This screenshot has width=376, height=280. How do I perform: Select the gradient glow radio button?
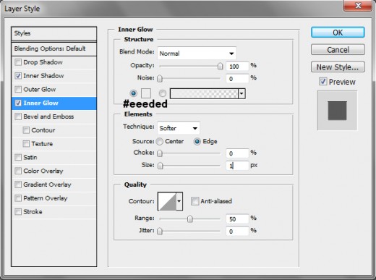coord(163,93)
